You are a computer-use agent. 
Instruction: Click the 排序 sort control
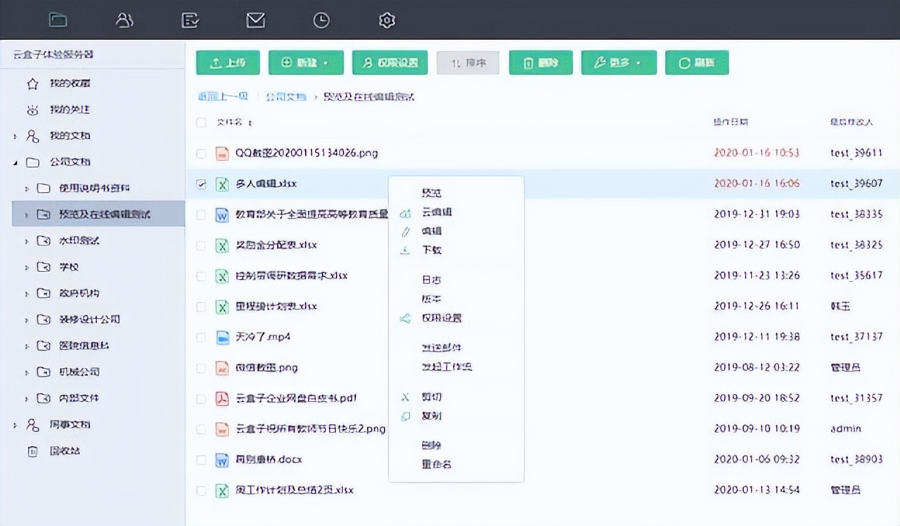(x=468, y=63)
